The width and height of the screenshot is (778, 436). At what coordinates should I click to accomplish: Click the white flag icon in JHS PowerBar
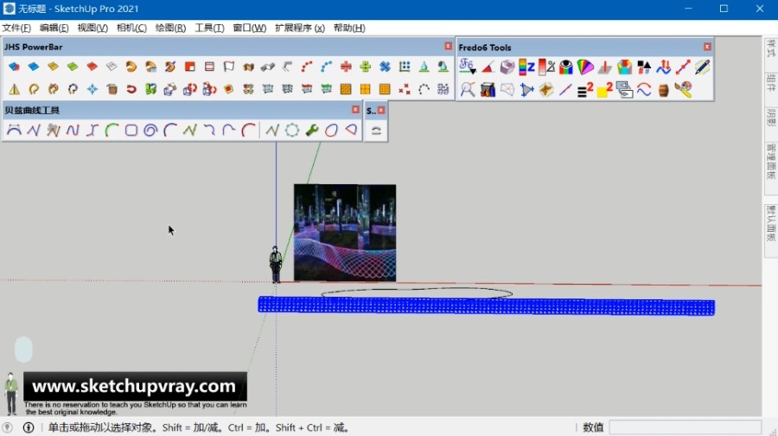pos(229,66)
